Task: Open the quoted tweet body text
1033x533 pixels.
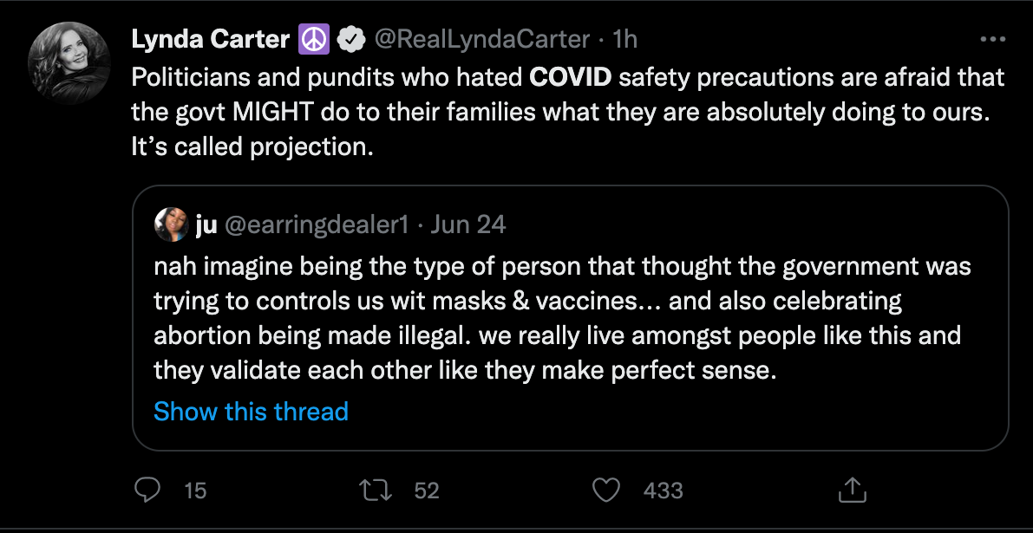Action: (555, 318)
